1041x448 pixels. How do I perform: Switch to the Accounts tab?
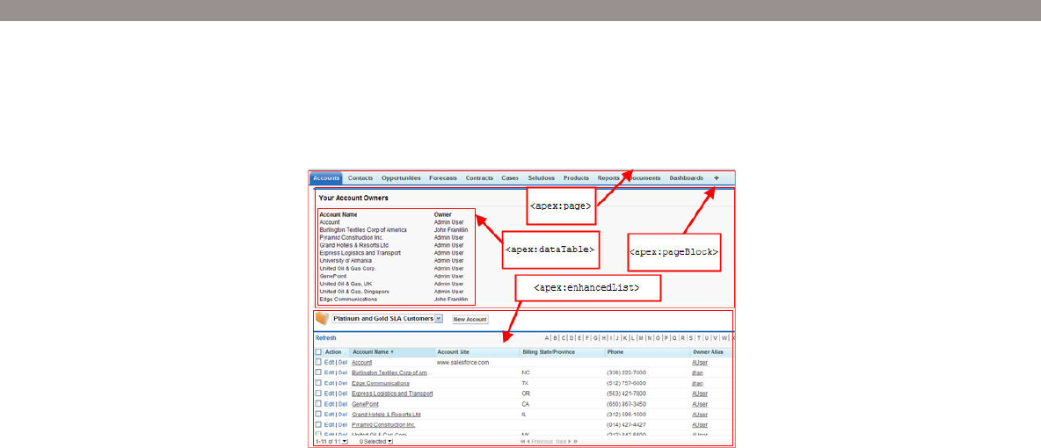(326, 177)
